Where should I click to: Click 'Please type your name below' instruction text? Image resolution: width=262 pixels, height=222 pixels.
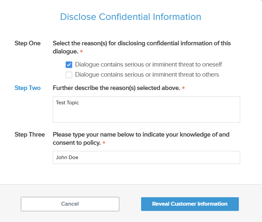141,134
